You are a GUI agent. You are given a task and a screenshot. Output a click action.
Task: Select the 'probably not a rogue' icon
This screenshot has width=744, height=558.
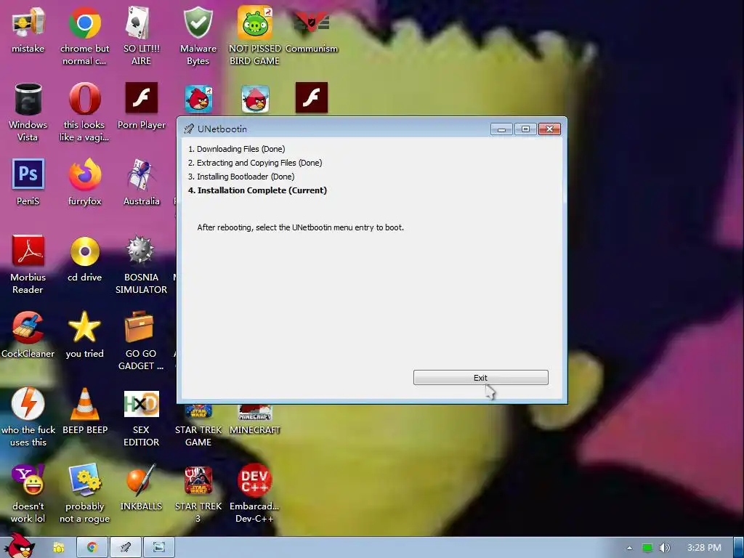(x=84, y=494)
